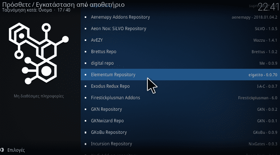
Task: Click the sort label Ταξινόμηση κατά: Όνομα
Action: (x=26, y=10)
